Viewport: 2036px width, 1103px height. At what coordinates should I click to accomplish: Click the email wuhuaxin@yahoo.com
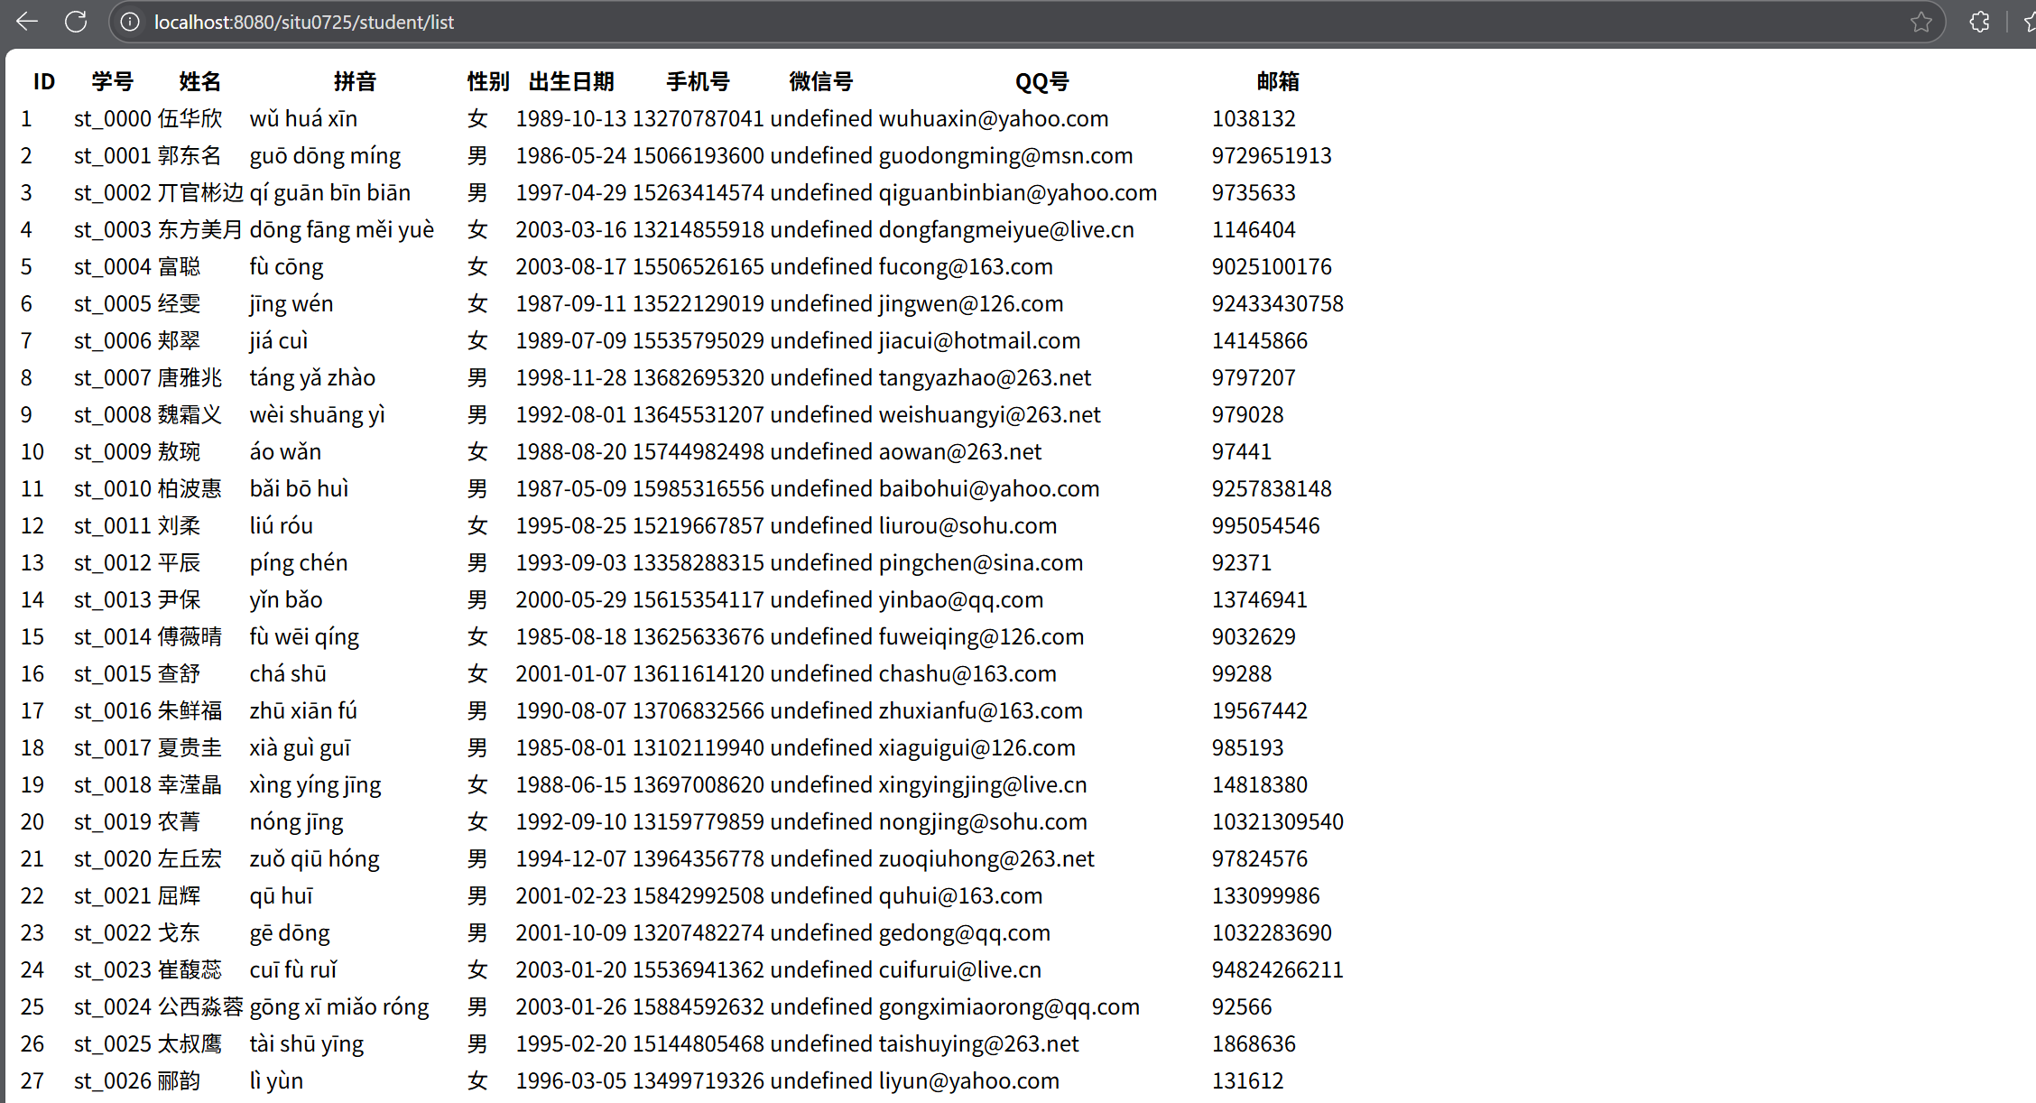click(993, 118)
